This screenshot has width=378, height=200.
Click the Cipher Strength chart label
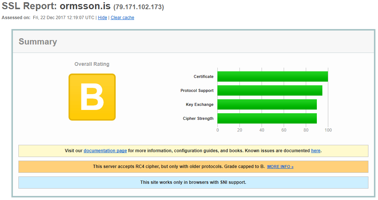[198, 118]
